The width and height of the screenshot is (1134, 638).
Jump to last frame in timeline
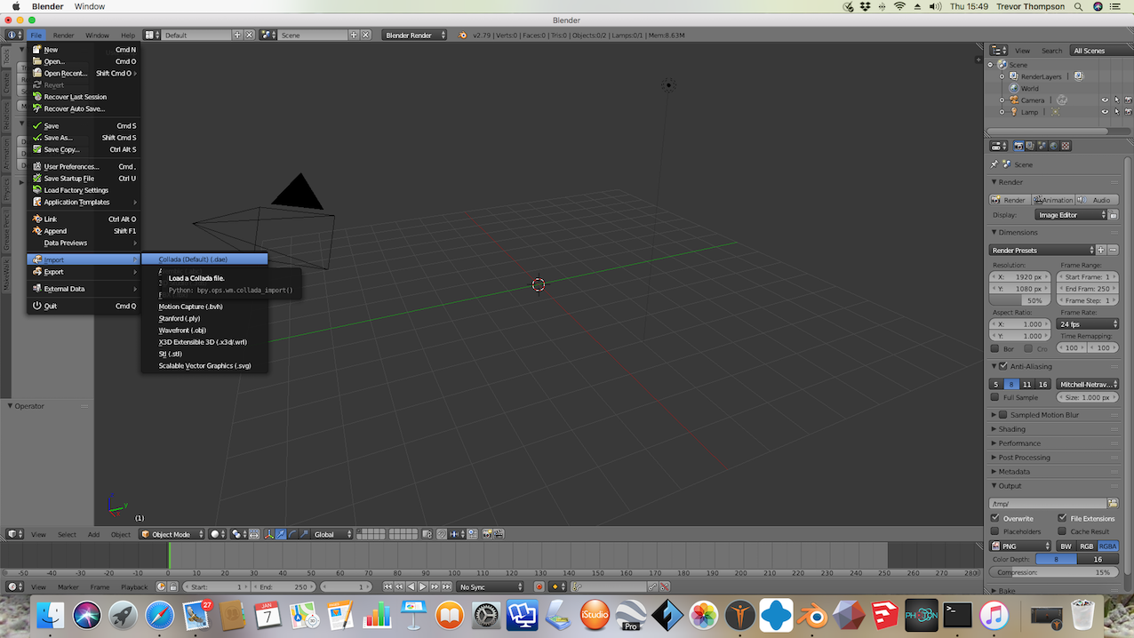click(447, 586)
